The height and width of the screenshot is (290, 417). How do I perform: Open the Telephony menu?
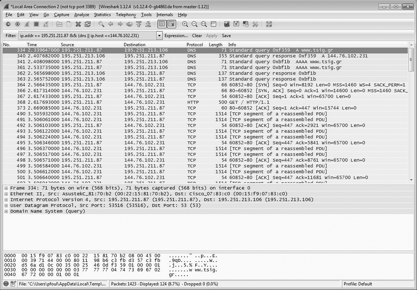[x=126, y=15]
